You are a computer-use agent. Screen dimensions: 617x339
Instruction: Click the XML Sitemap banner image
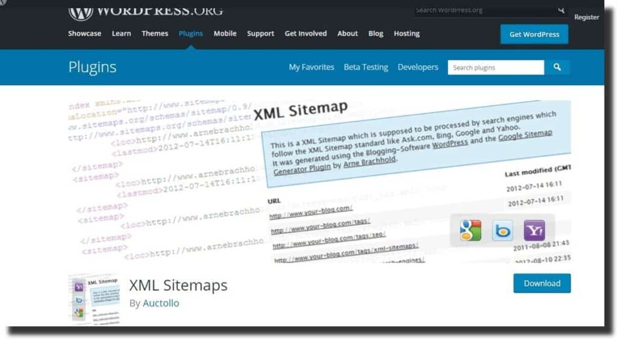[x=319, y=182]
